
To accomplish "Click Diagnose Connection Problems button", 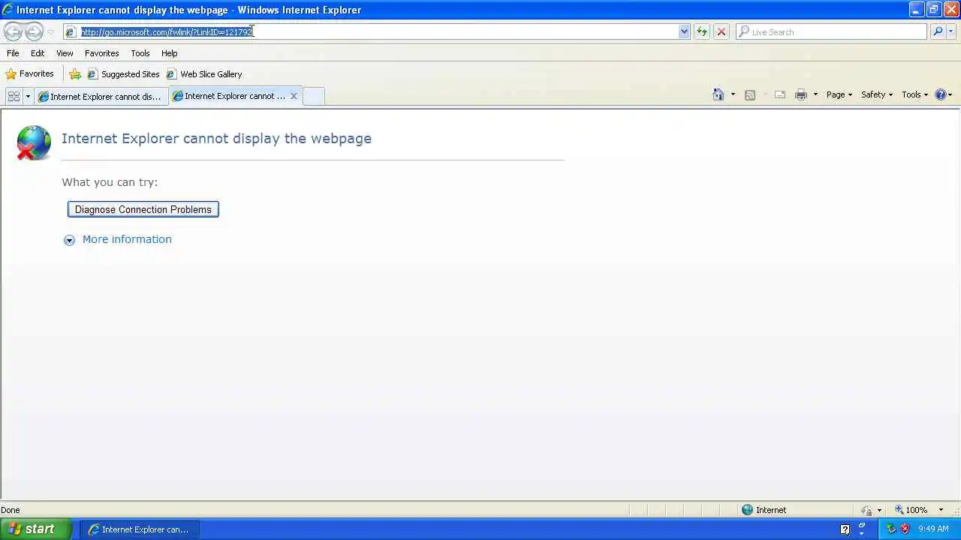I will coord(143,209).
